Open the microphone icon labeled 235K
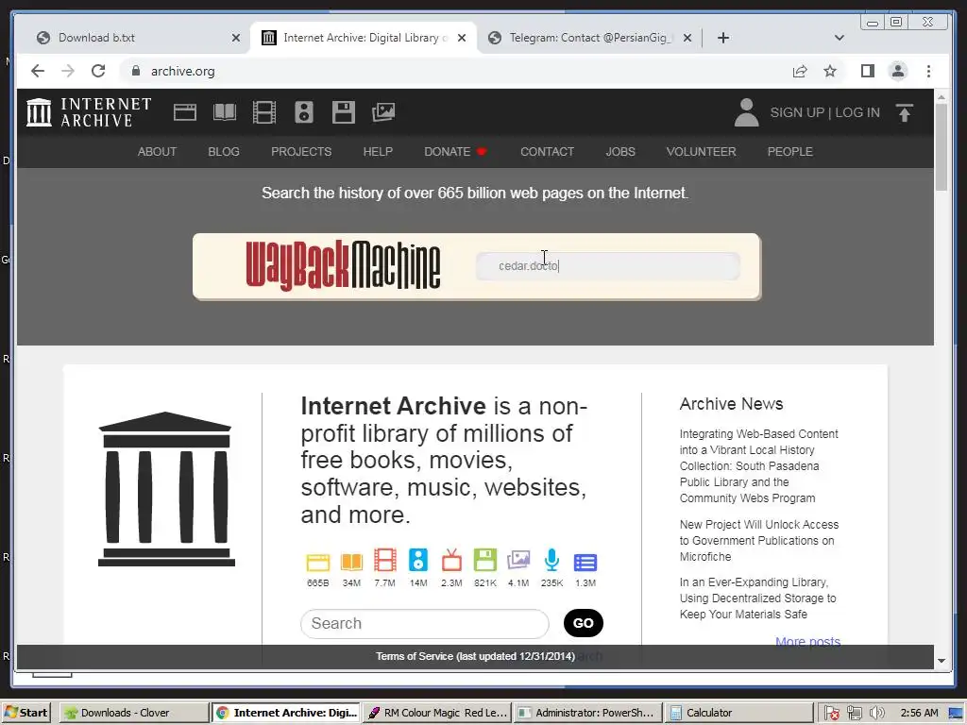 coord(551,561)
